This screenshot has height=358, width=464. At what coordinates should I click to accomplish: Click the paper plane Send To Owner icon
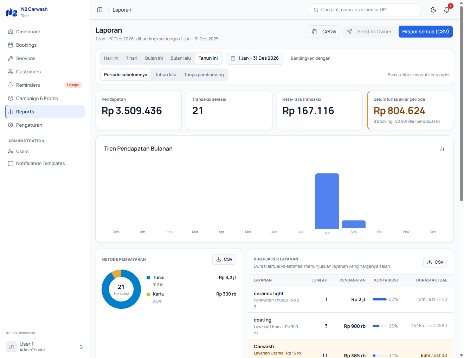[349, 32]
